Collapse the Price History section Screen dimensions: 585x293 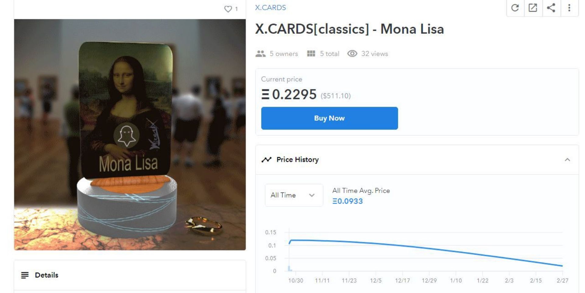coord(567,160)
